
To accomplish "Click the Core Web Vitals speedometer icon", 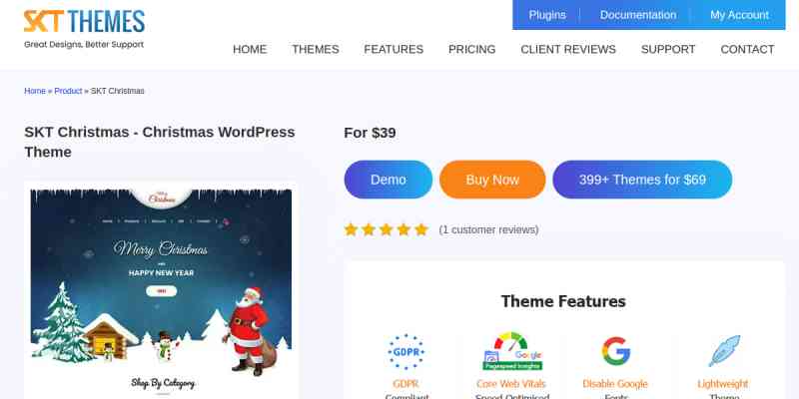I will 512,351.
